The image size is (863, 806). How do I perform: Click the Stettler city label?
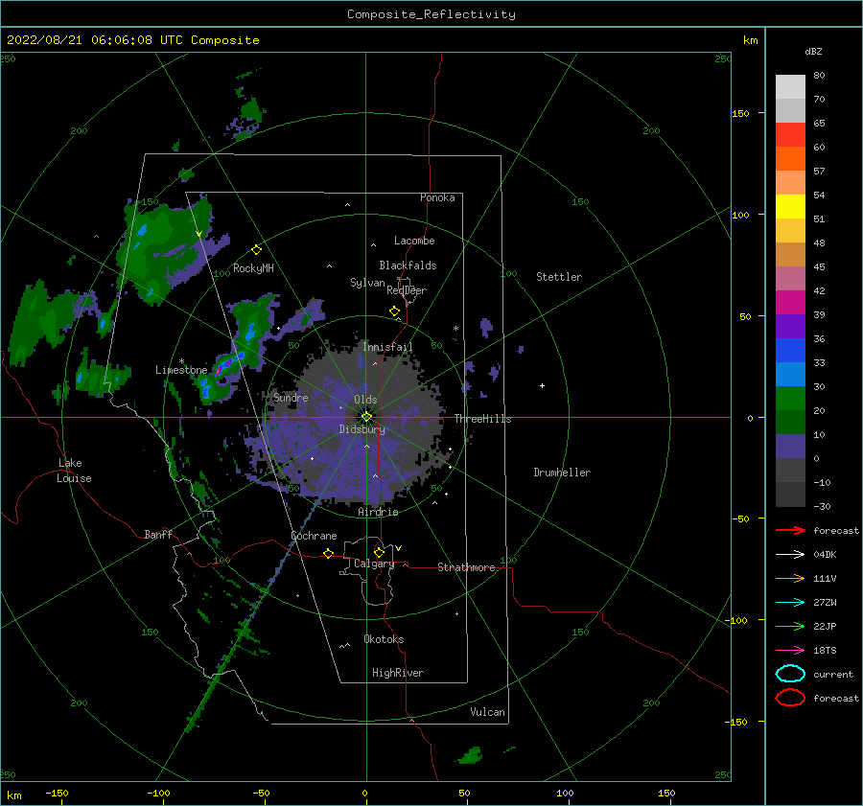tap(559, 277)
